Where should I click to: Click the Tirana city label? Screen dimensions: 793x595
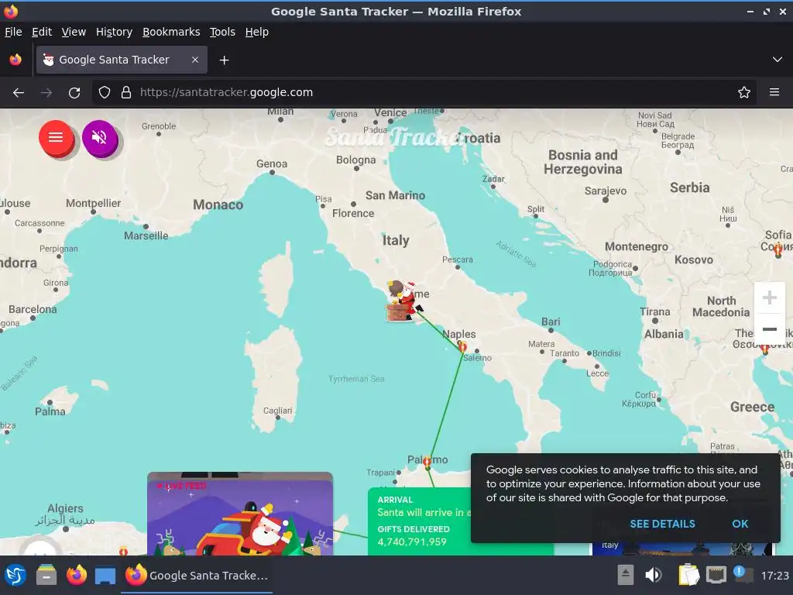point(655,311)
